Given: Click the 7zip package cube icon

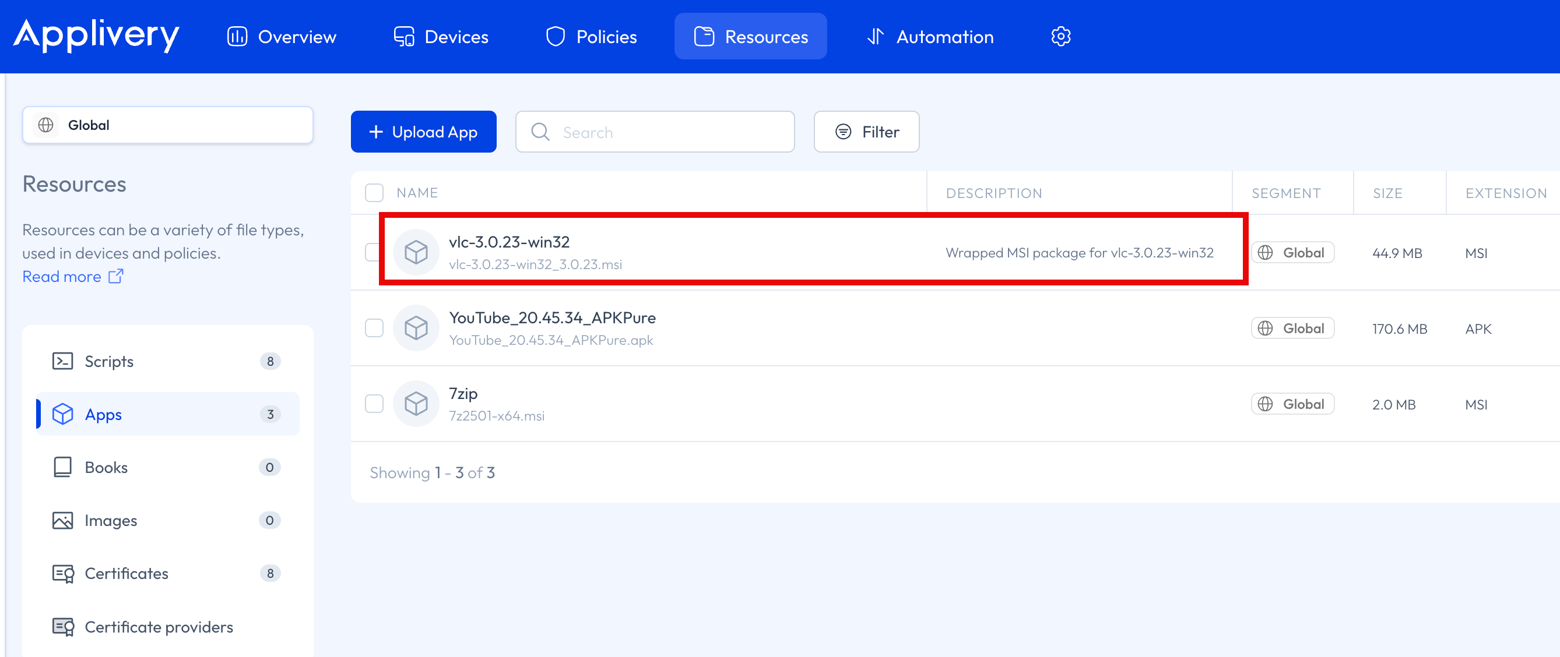Looking at the screenshot, I should [416, 404].
